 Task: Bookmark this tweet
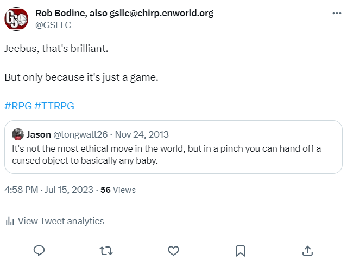click(241, 250)
